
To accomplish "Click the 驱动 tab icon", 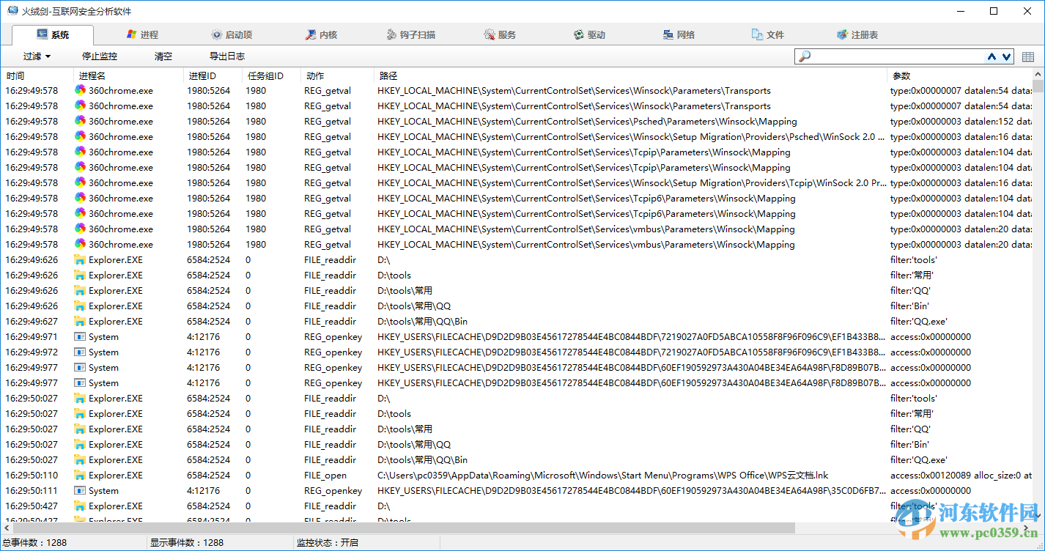I will [579, 34].
